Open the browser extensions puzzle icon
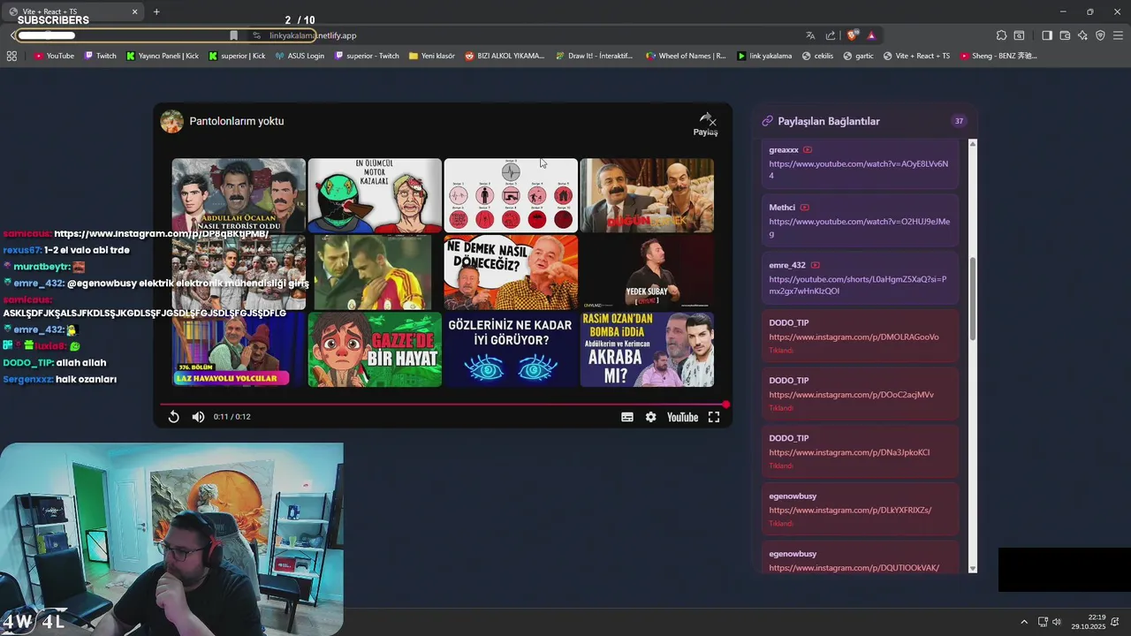The image size is (1131, 636). [1001, 35]
